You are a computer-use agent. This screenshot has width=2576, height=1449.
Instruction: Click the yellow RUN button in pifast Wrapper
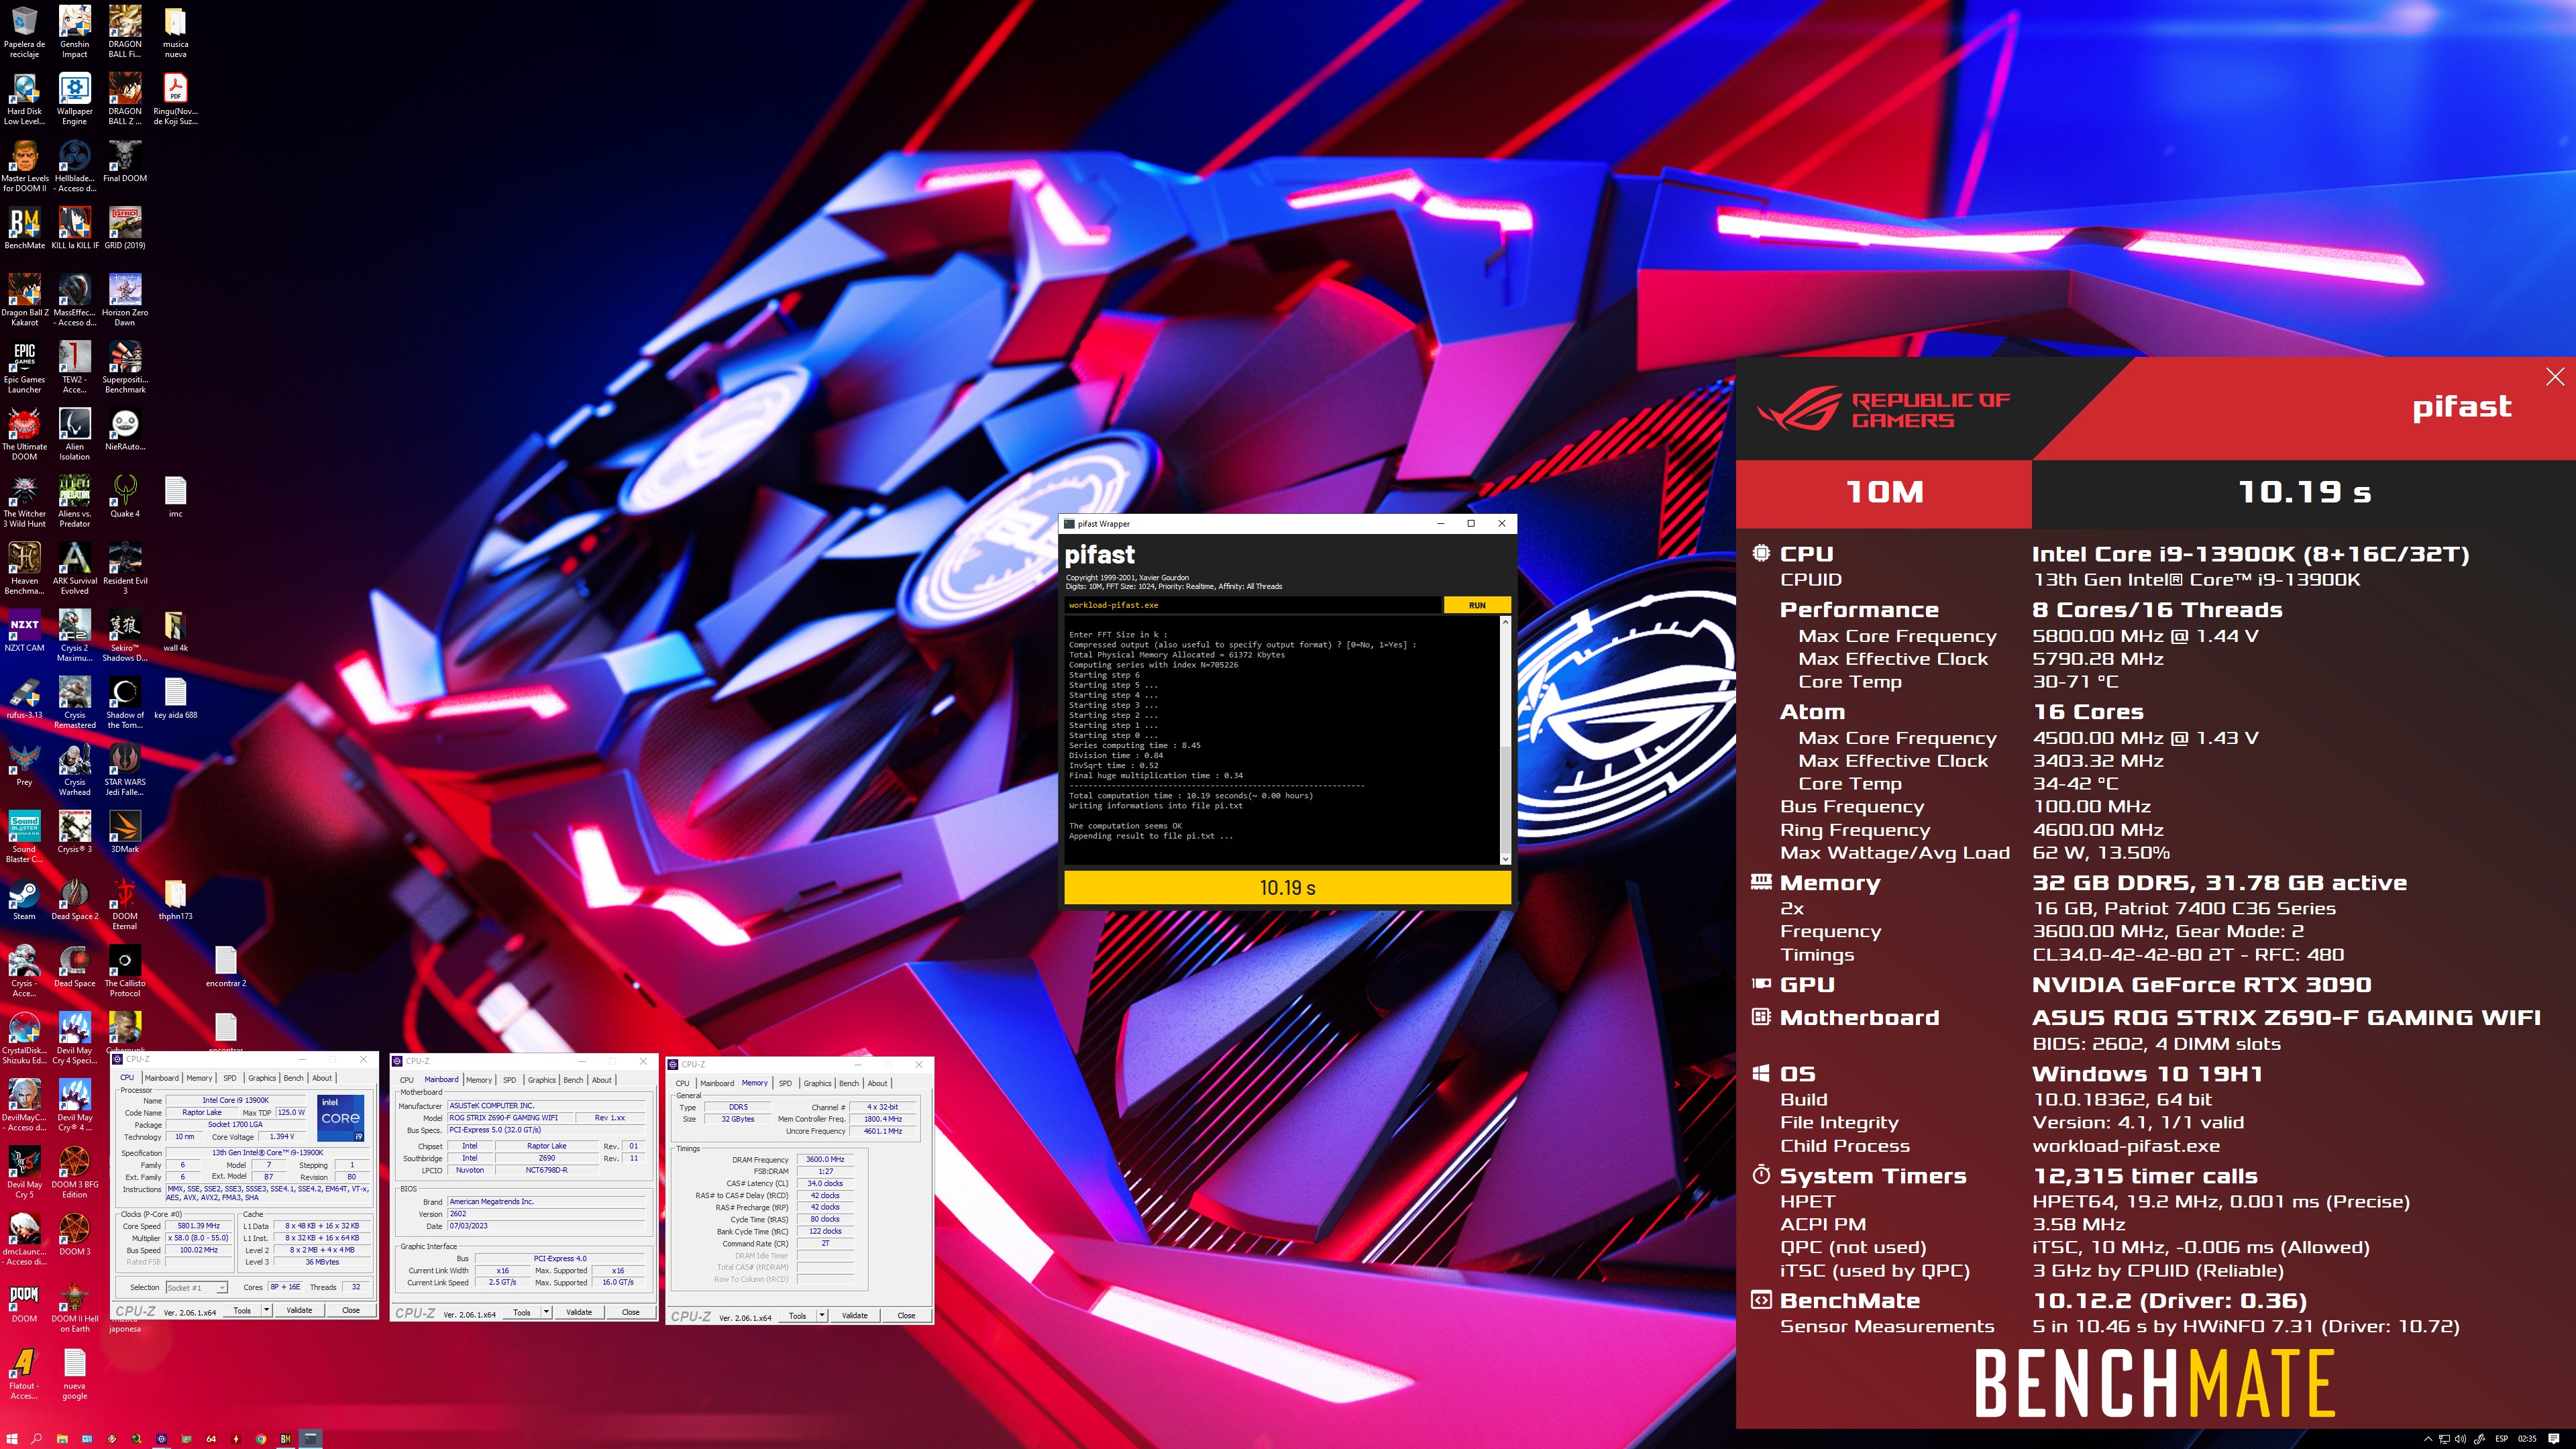click(x=1477, y=605)
